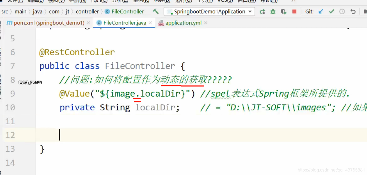367x175 pixels.
Task: Close the FileController.java tab
Action: [x=150, y=23]
